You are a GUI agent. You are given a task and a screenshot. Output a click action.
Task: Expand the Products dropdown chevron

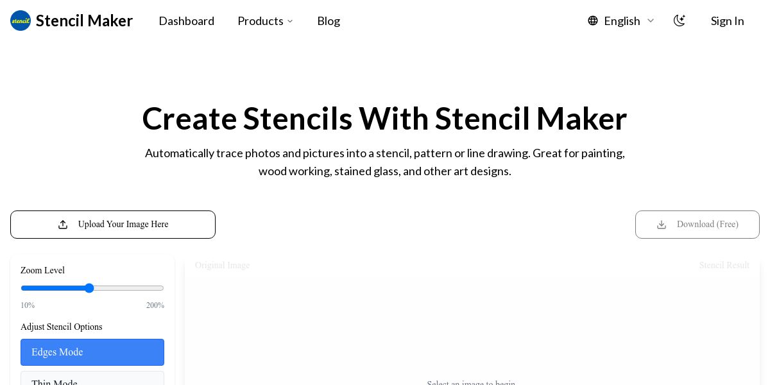coord(290,21)
